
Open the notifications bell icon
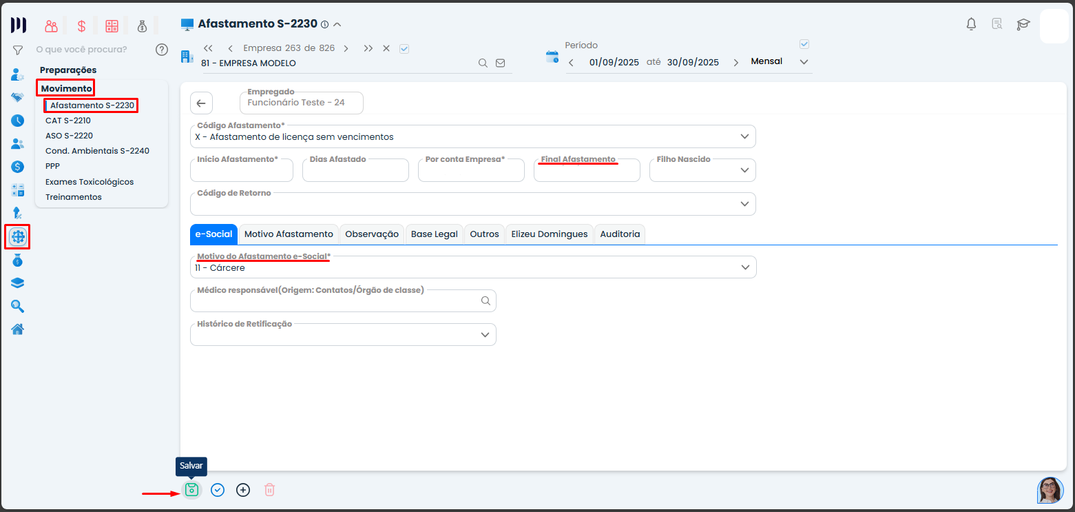click(x=971, y=25)
